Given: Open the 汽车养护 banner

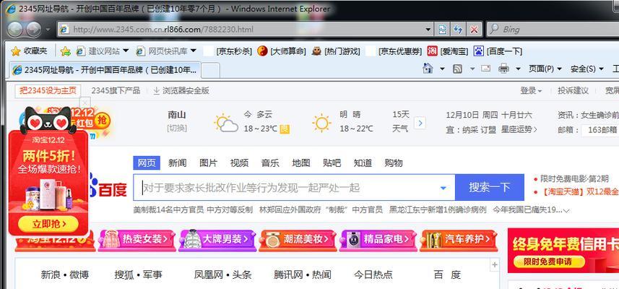Looking at the screenshot, I should click(x=459, y=239).
